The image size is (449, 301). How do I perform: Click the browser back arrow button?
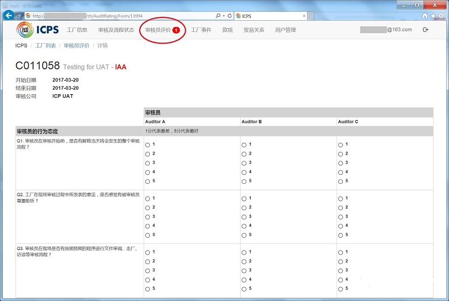[9, 15]
